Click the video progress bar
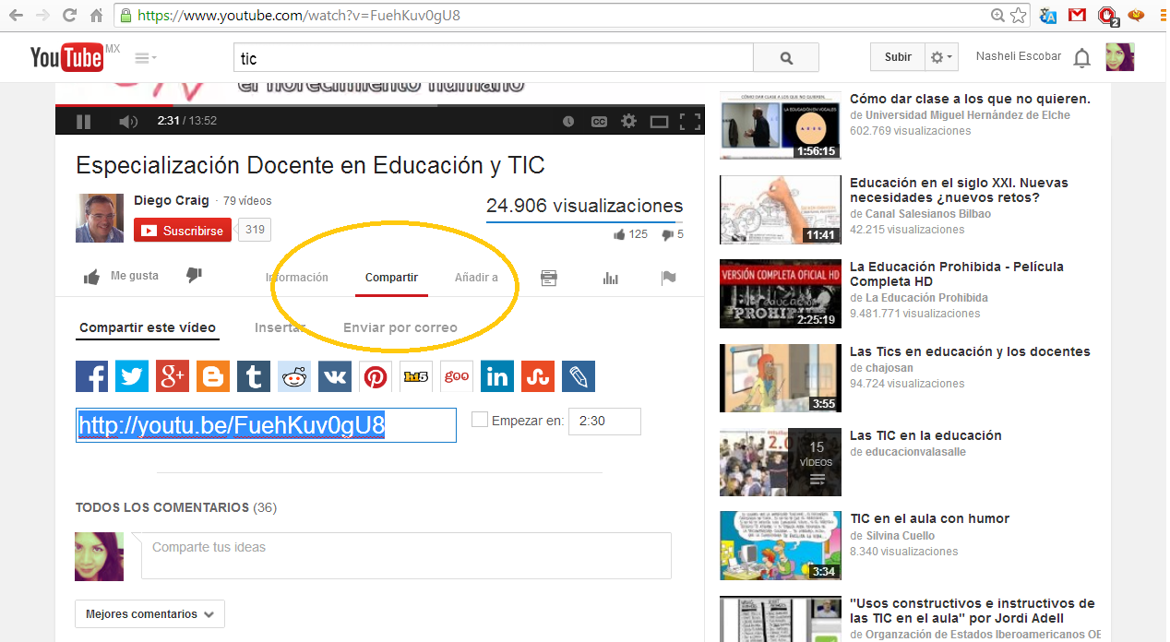This screenshot has height=642, width=1170. [x=379, y=107]
